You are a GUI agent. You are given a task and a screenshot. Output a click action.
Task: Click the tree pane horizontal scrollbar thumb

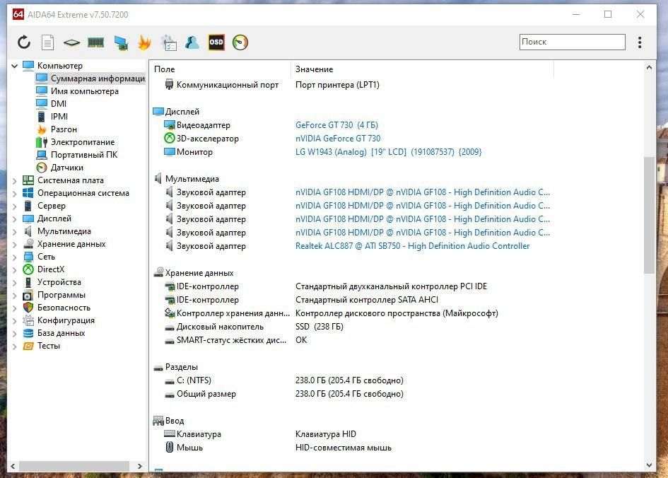pyautogui.click(x=74, y=466)
